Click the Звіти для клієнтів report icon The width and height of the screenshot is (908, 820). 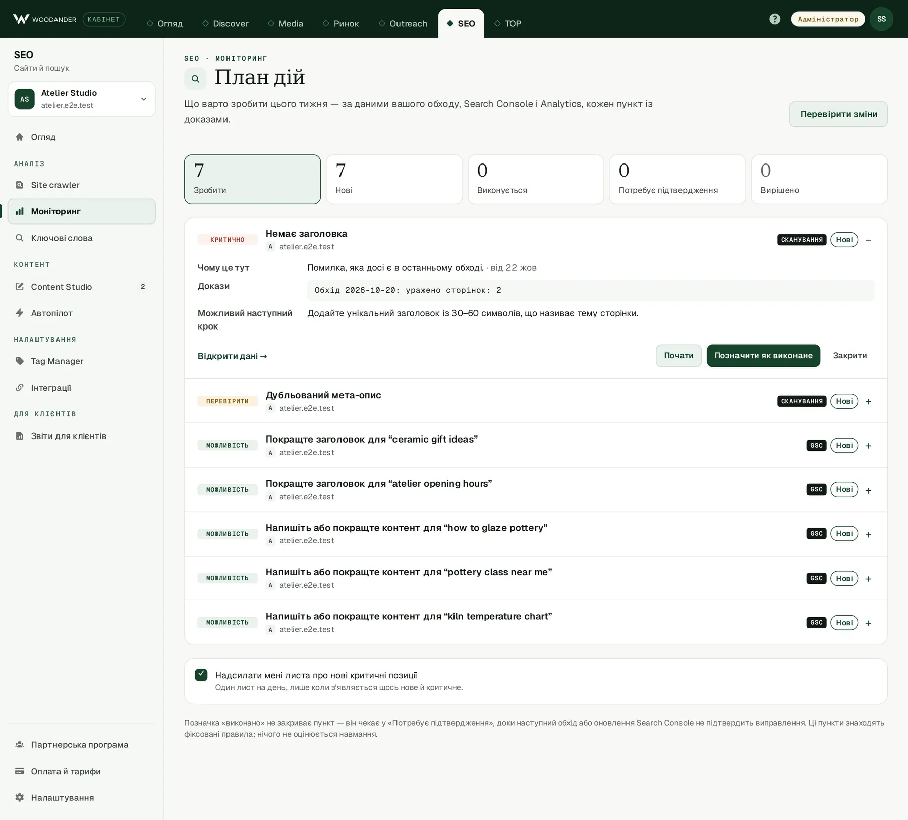(x=20, y=436)
